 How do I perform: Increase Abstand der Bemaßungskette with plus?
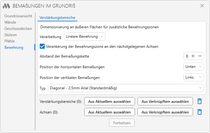pyautogui.click(x=193, y=56)
